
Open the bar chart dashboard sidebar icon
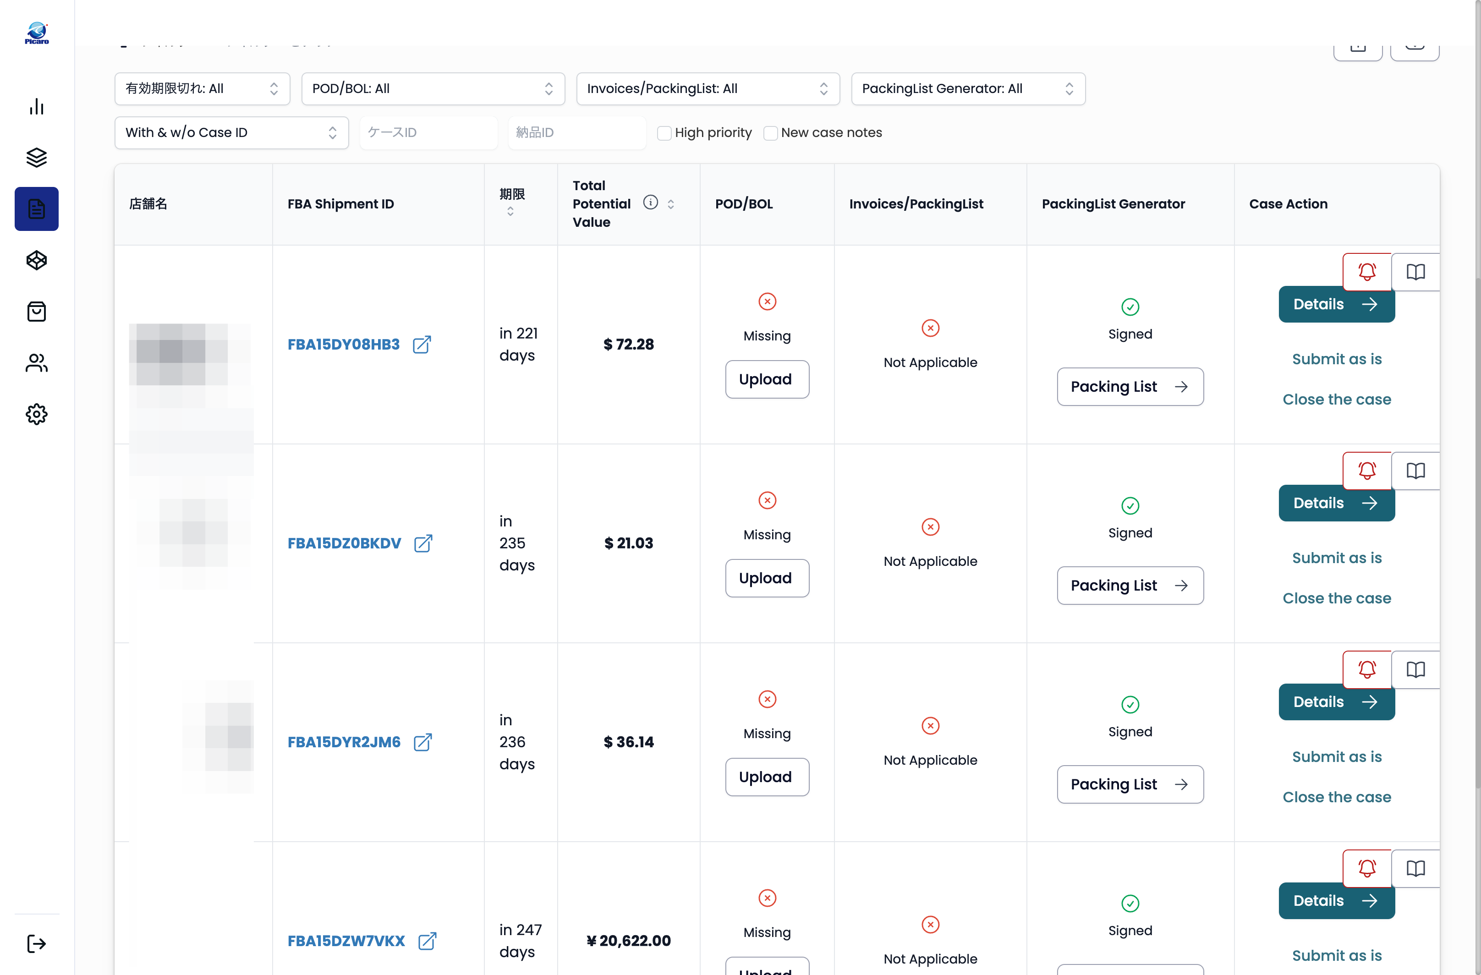point(37,106)
